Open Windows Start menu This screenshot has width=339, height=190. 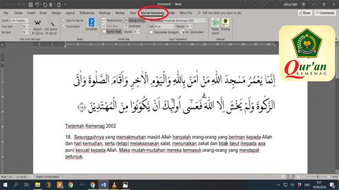coord(5,185)
